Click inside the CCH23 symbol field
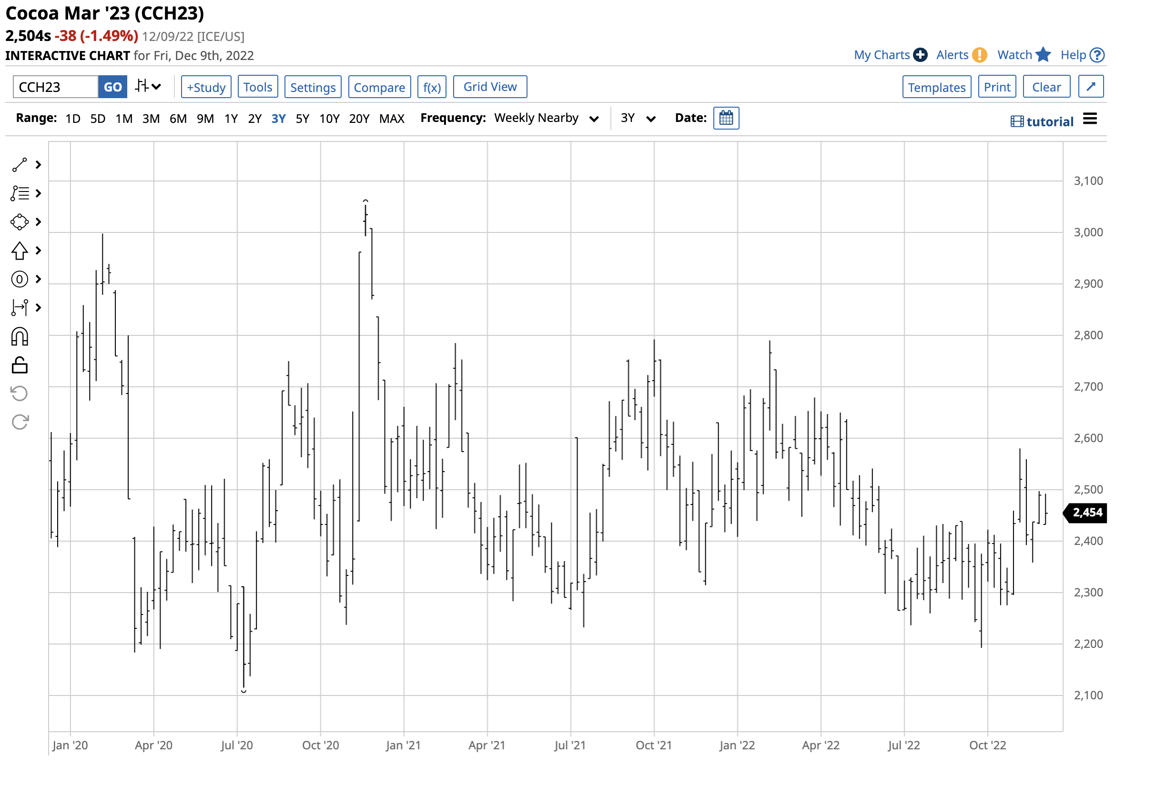The image size is (1156, 786). coord(55,86)
